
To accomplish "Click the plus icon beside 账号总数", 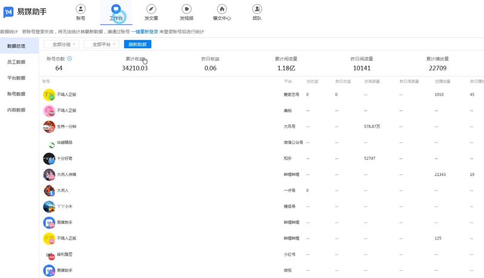I will 70,58.
